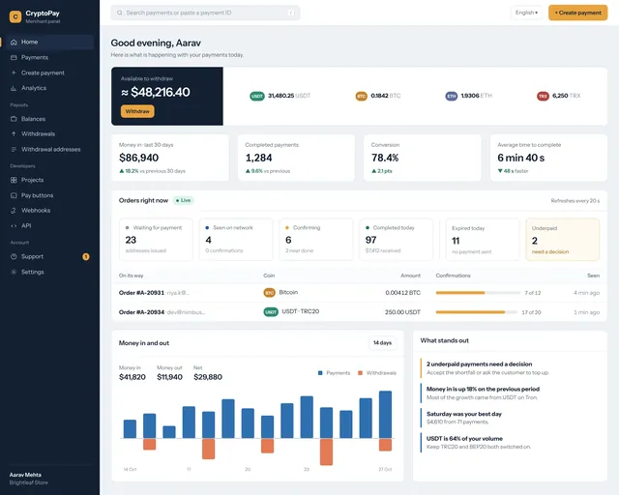
Task: Click the 7 of 12 confirmations progress bar
Action: coord(478,293)
